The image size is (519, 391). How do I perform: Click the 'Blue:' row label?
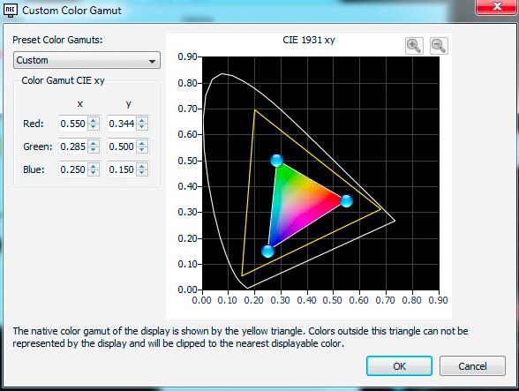[x=34, y=169]
